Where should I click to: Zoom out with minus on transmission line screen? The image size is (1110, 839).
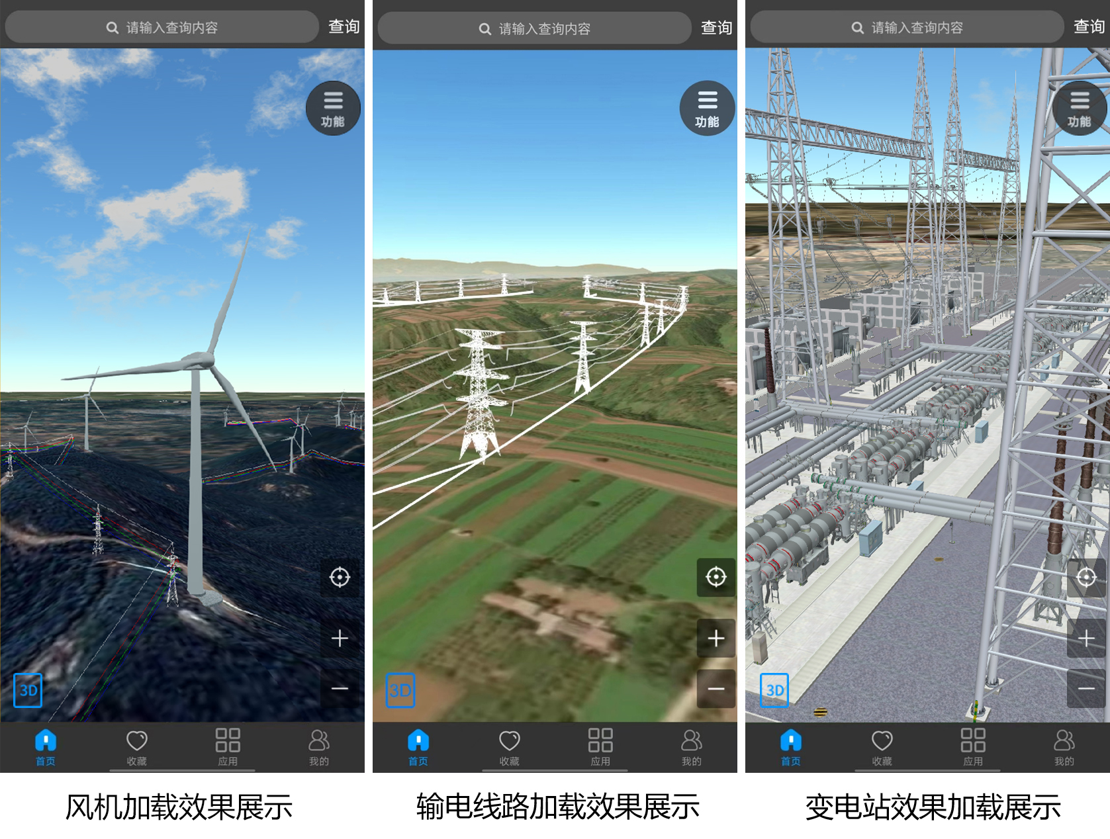716,689
